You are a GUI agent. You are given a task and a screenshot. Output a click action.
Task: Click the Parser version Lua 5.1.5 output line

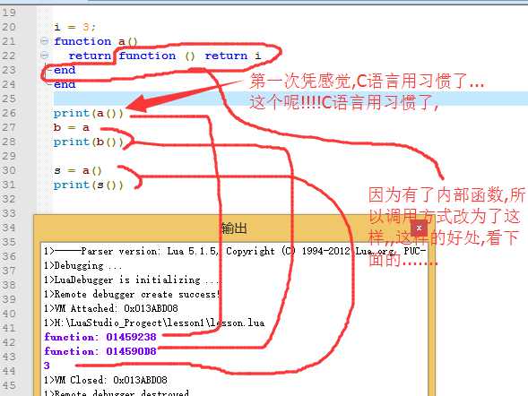click(235, 251)
